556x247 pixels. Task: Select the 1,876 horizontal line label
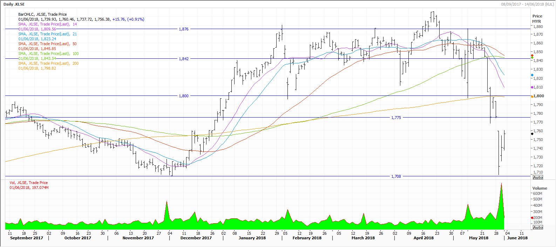click(183, 29)
